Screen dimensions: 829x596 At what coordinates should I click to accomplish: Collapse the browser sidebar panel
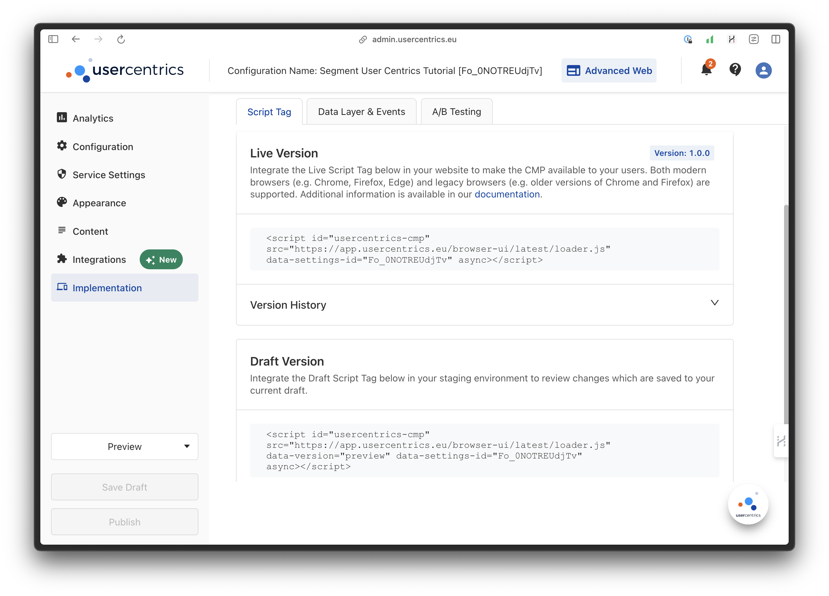pos(53,39)
